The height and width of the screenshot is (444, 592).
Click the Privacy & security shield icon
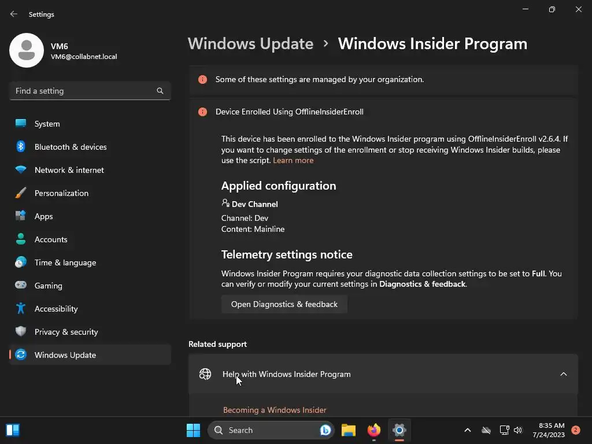coord(21,331)
